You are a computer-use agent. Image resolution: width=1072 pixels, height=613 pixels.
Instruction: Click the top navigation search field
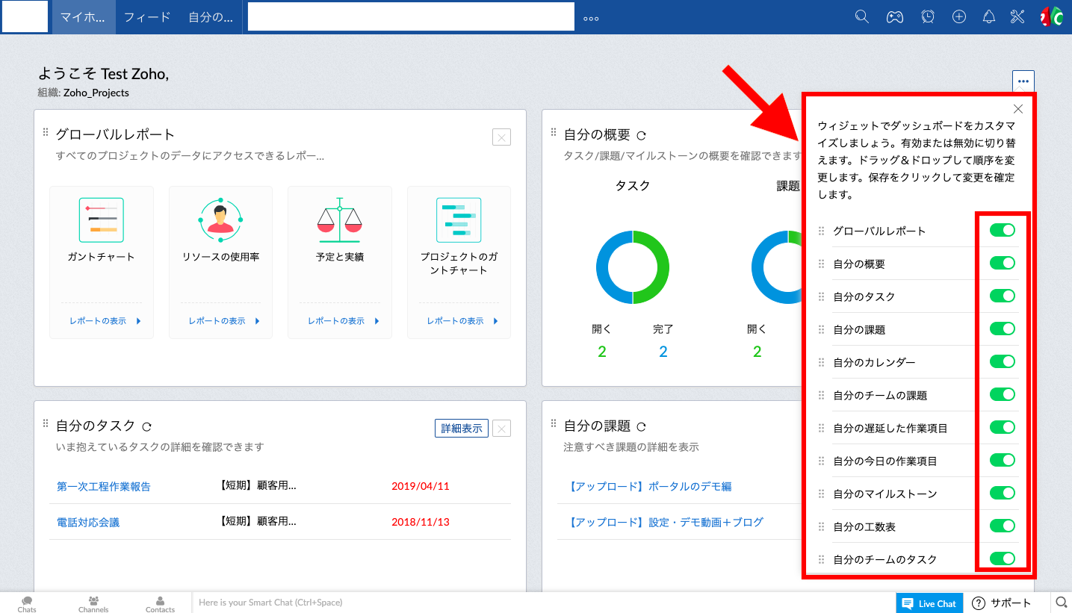pos(411,17)
